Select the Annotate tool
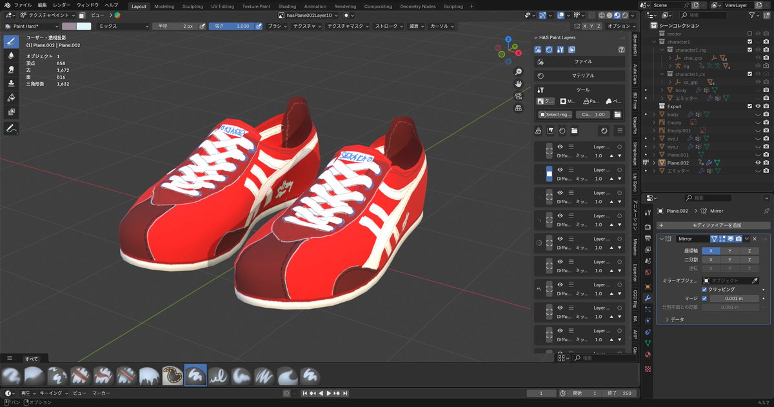This screenshot has height=407, width=774. click(11, 129)
